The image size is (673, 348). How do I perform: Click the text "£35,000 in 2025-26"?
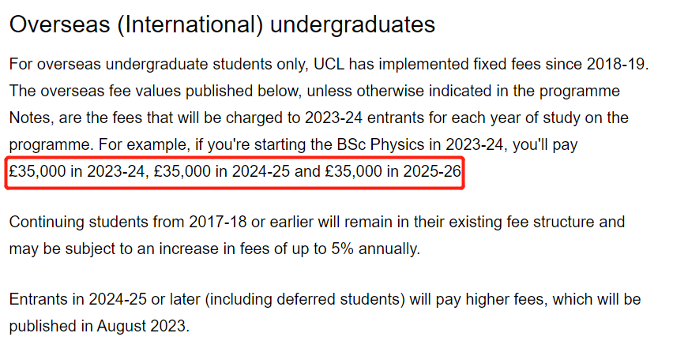(393, 172)
